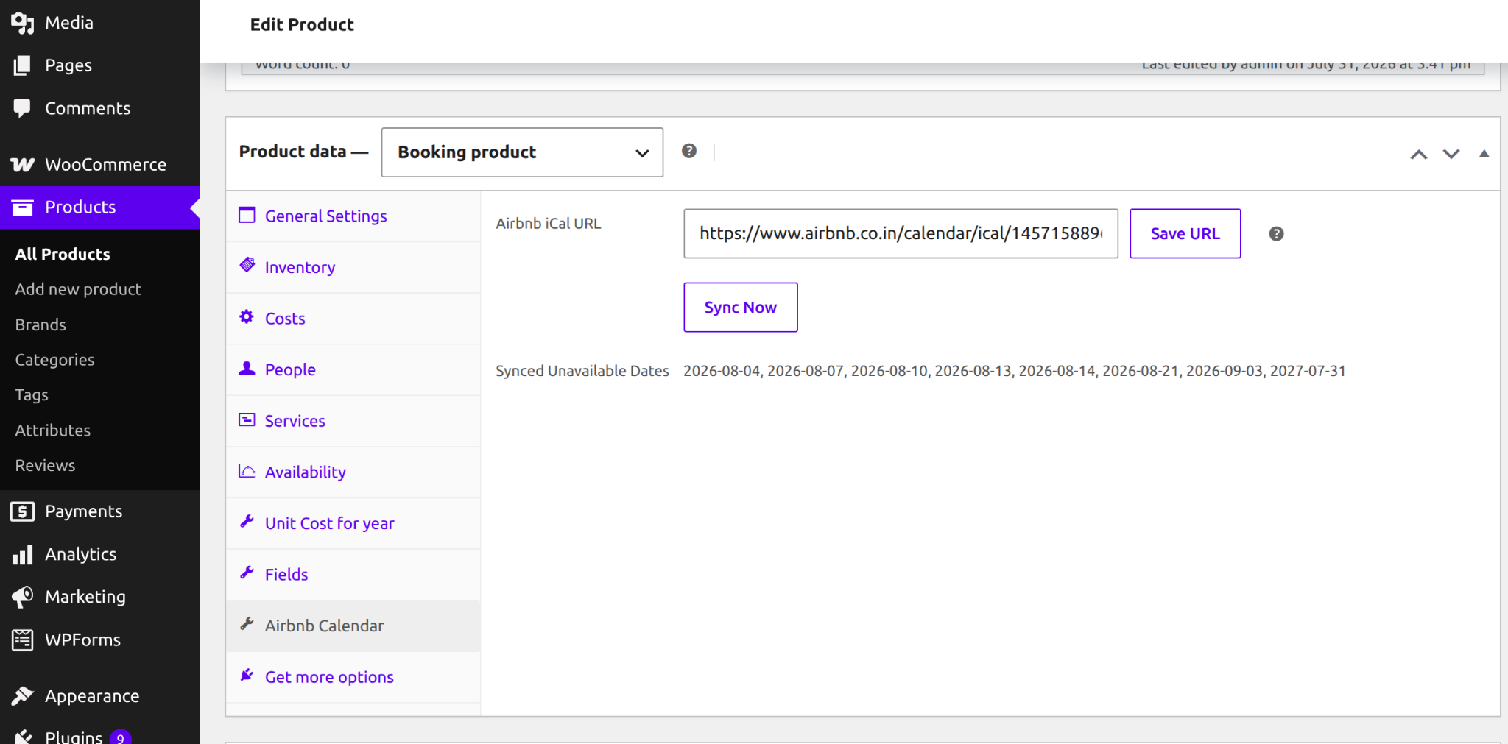Open the Media menu

[x=100, y=23]
